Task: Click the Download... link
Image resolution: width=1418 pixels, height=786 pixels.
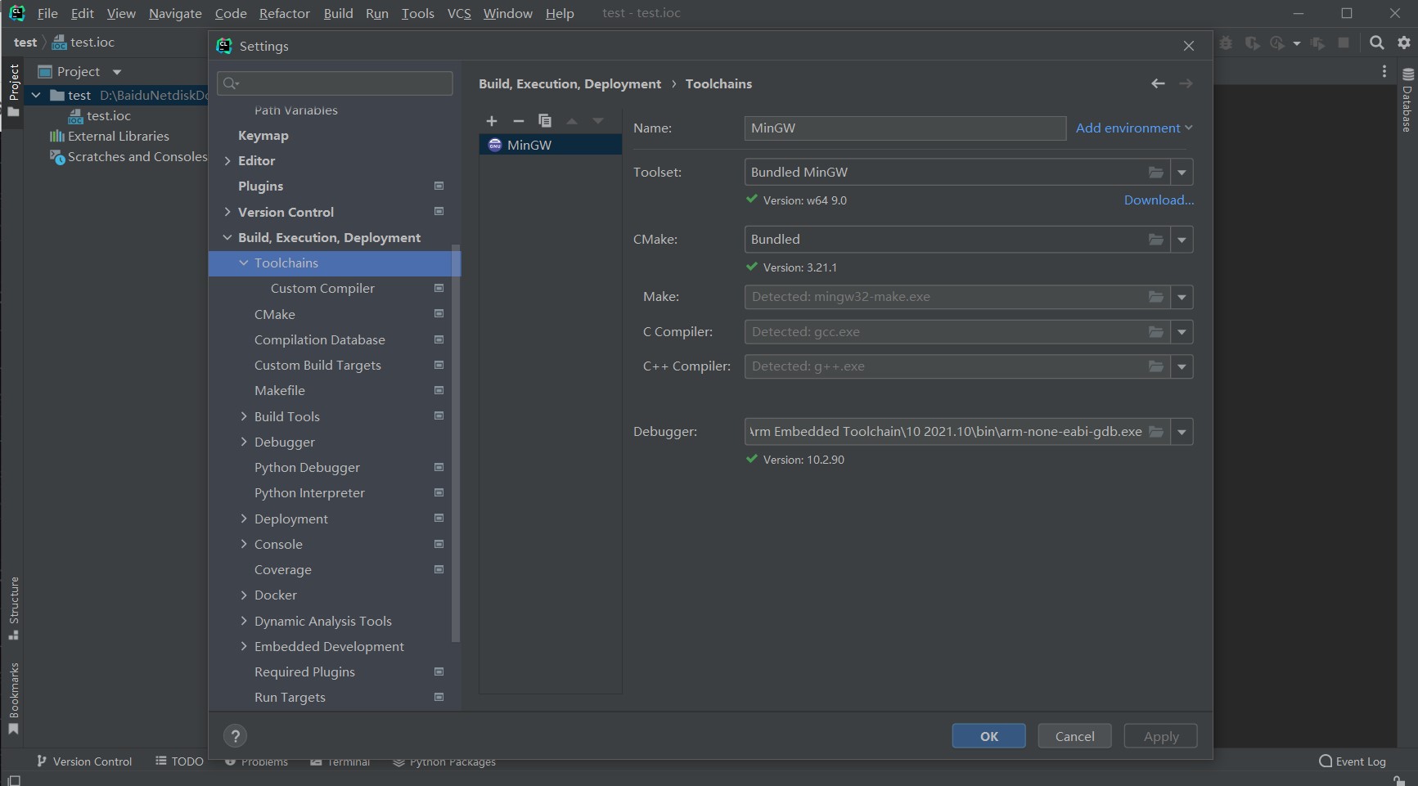Action: [x=1159, y=200]
